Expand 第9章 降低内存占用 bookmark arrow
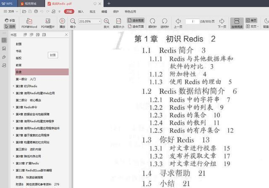269x188 pixels. coord(13,156)
